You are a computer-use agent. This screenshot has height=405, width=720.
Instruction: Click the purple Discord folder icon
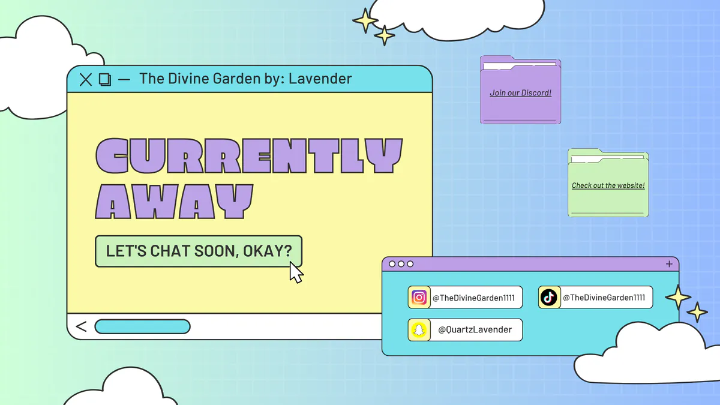click(521, 91)
